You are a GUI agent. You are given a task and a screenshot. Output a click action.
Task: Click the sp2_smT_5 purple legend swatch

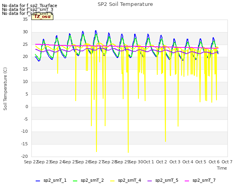click(x=149, y=181)
